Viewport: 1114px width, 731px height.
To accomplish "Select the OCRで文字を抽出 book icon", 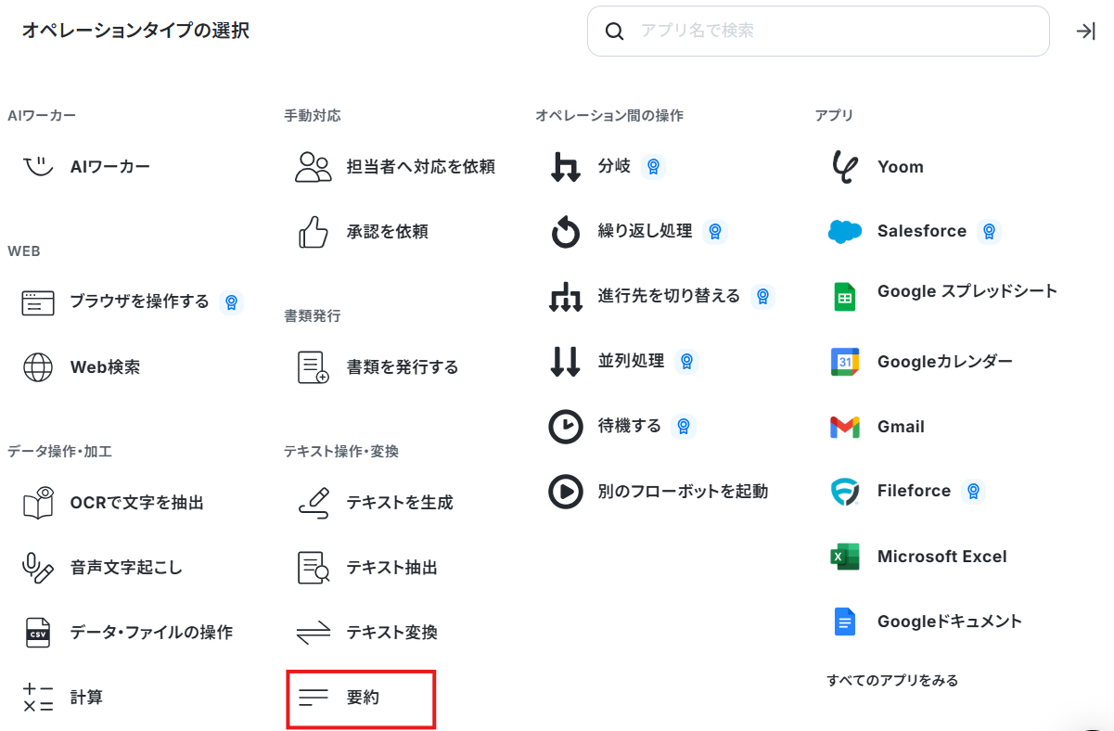I will pyautogui.click(x=38, y=503).
